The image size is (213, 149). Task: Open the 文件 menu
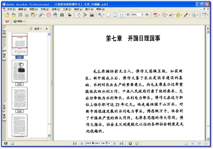pos(11,9)
